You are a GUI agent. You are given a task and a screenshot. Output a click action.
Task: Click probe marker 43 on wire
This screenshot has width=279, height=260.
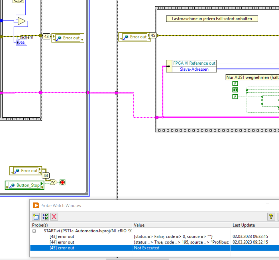(x=46, y=36)
